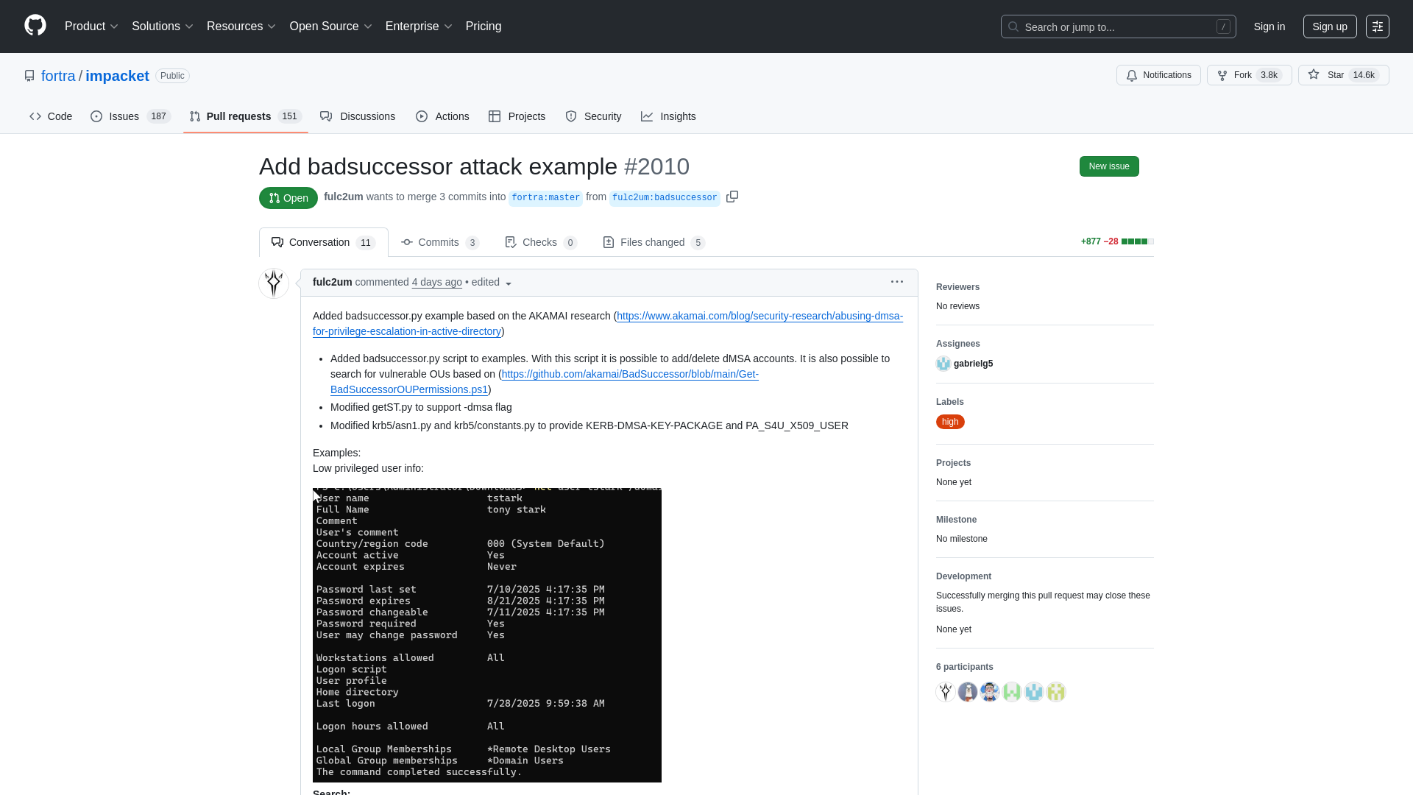Click the Sign up button
This screenshot has height=795, width=1413.
1329,26
